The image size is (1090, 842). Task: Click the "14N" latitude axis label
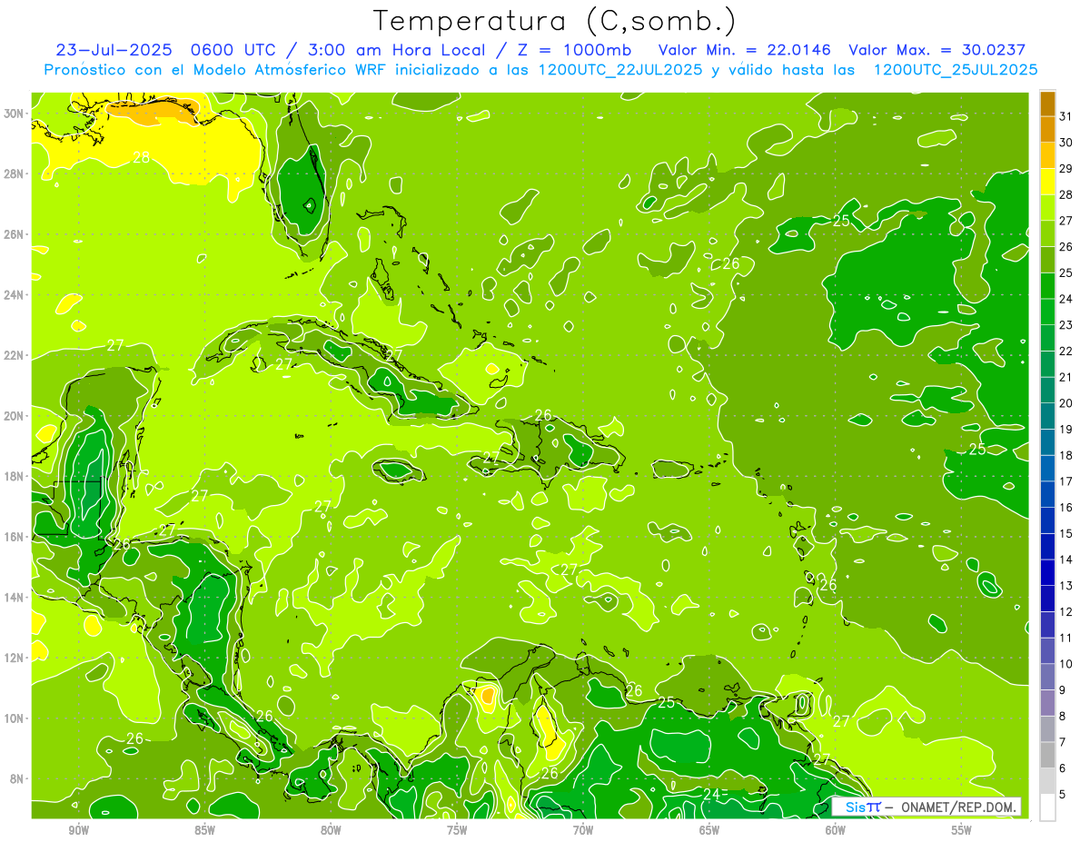14,597
